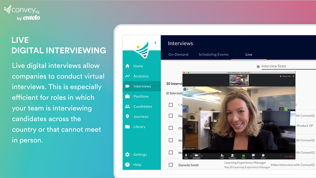The height and width of the screenshot is (178, 316).
Task: Switch to the Scheduling Events tab
Action: (x=214, y=55)
